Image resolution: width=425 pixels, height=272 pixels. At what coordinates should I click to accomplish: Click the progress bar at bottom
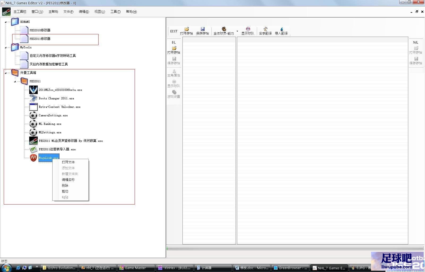click(295, 248)
